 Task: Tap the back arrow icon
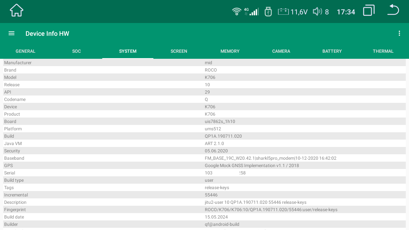coord(393,10)
